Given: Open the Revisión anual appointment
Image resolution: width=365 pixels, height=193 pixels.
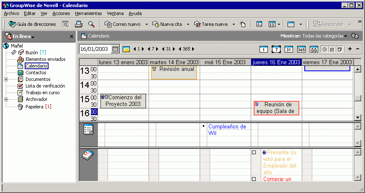Looking at the screenshot, I should (174, 72).
